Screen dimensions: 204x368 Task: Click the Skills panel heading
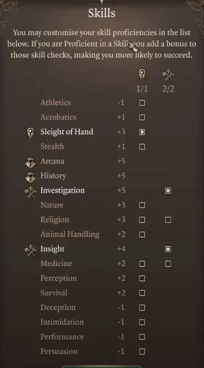102,13
